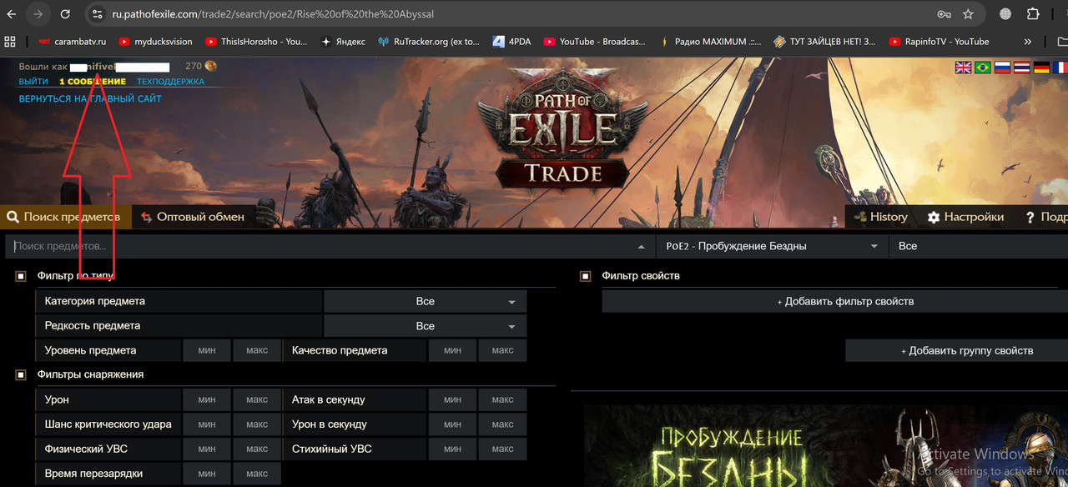1068x487 pixels.
Task: Switch language with the Russia flag
Action: click(x=1002, y=68)
